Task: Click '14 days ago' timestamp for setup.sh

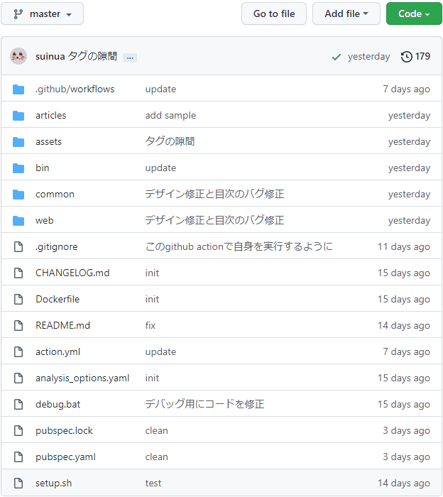Action: click(x=404, y=484)
